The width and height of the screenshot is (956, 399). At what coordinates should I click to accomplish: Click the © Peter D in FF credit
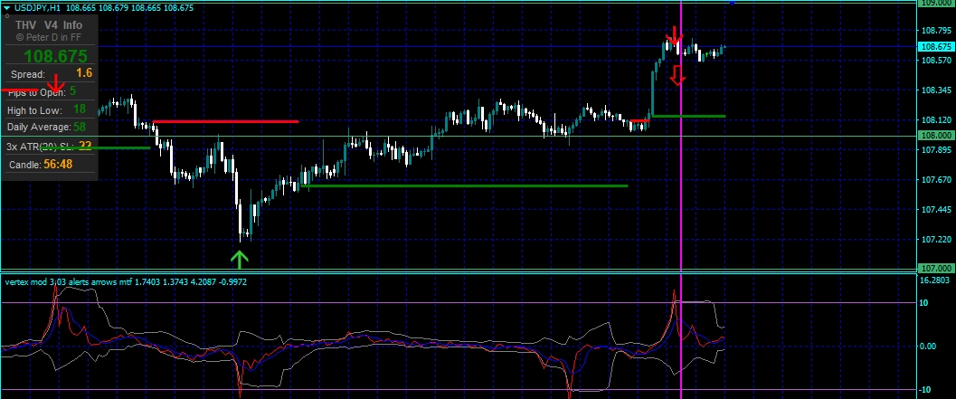(49, 38)
